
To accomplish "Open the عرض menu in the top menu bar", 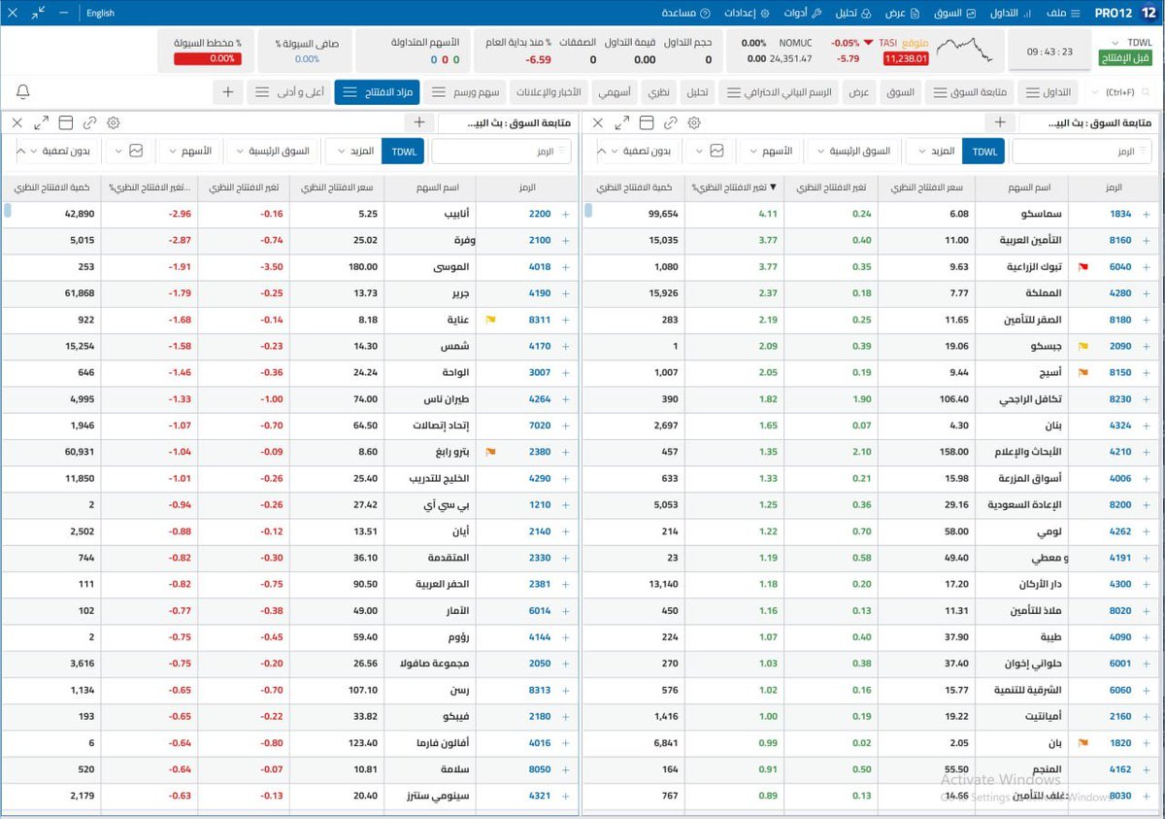I will click(901, 14).
